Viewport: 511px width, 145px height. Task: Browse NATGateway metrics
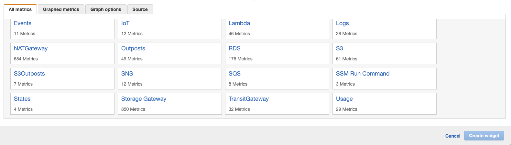(x=31, y=48)
